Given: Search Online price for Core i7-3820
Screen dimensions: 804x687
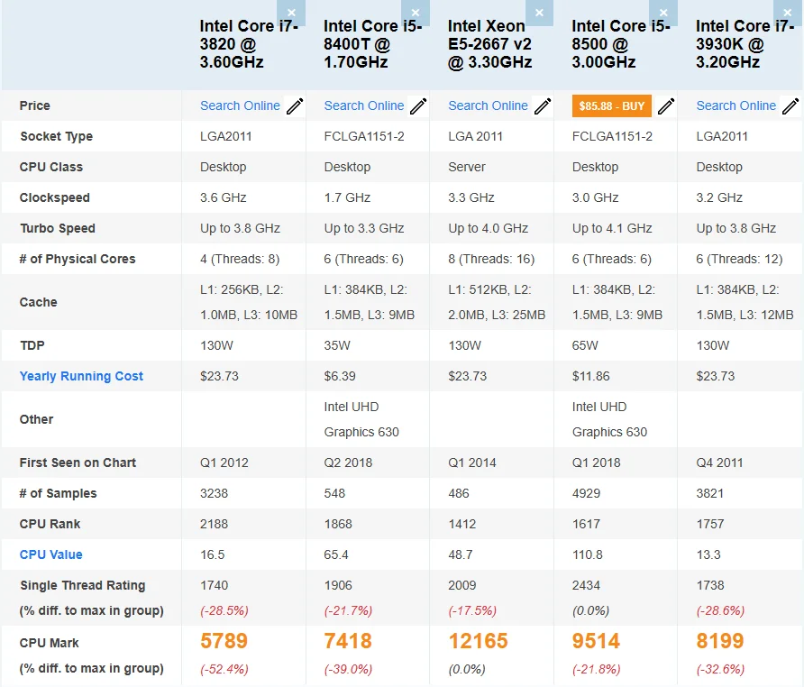Looking at the screenshot, I should 240,105.
